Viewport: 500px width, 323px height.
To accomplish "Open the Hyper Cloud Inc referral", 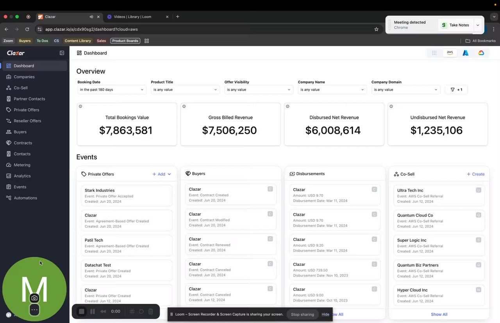I will pyautogui.click(x=439, y=296).
